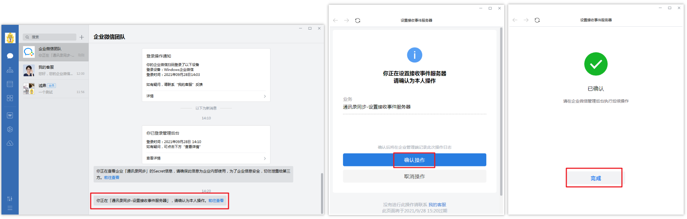Click Refresh icon in confirm window
Viewport: 687px width, 219px height.
tap(358, 20)
